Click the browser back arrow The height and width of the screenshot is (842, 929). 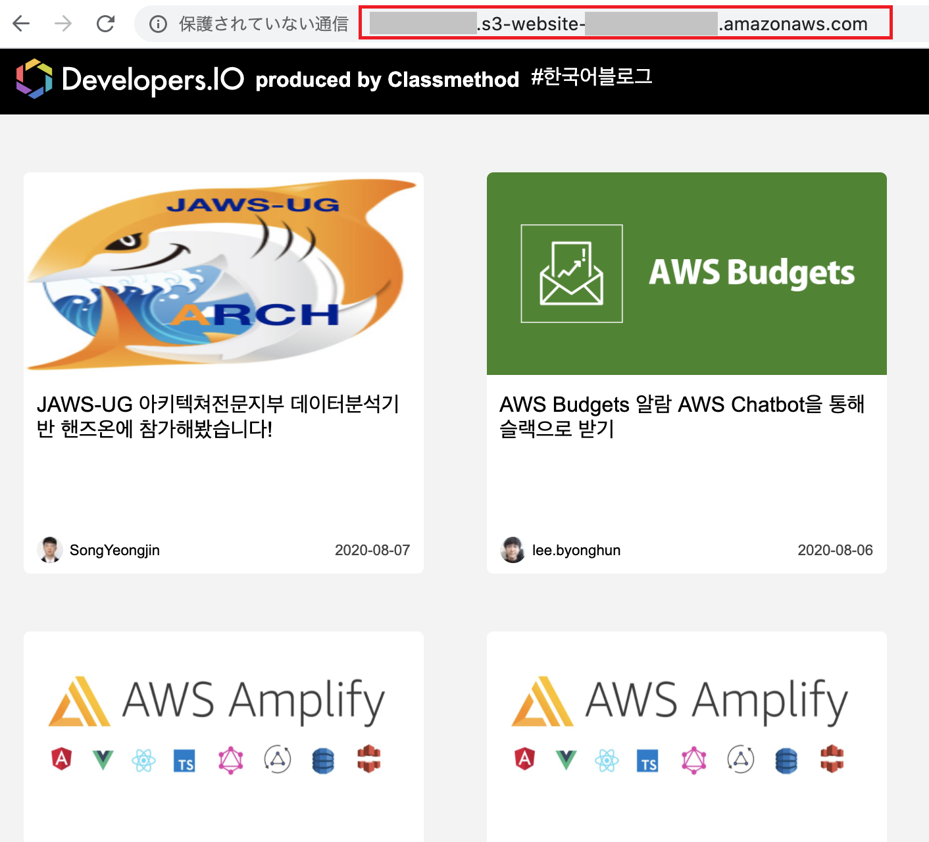tap(21, 24)
